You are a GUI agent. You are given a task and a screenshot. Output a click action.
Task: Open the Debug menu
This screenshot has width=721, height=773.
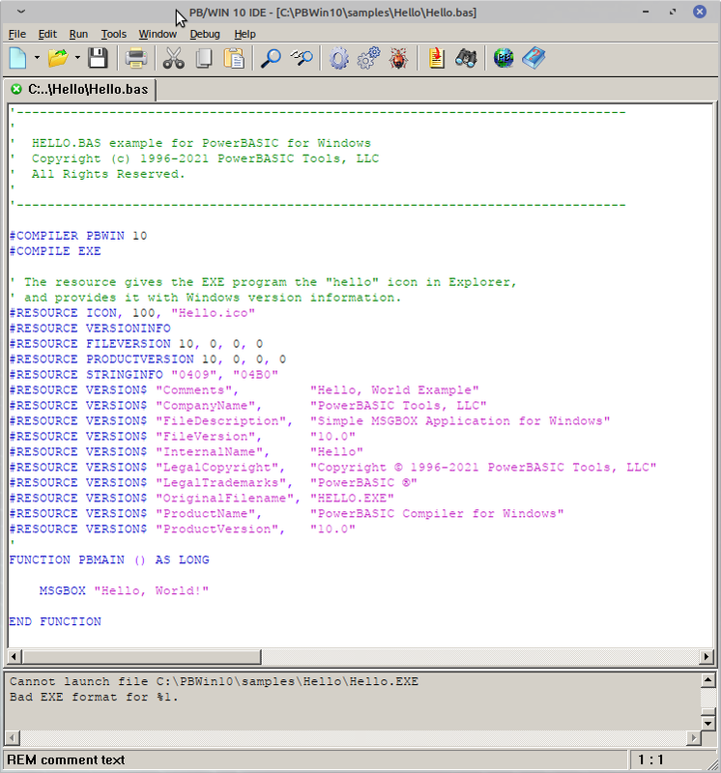[205, 34]
